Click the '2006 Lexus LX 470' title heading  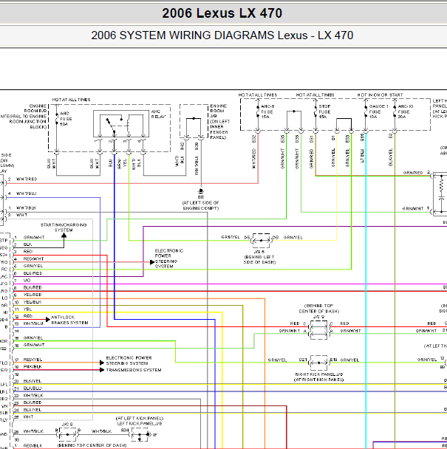222,13
